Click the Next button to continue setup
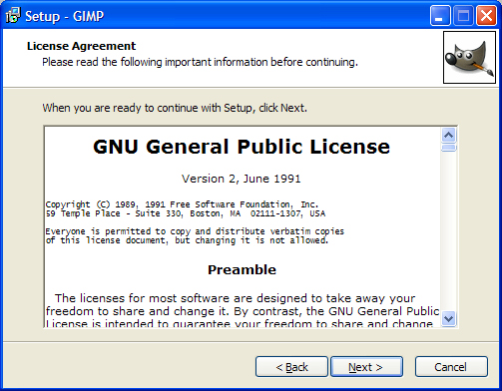 [366, 367]
